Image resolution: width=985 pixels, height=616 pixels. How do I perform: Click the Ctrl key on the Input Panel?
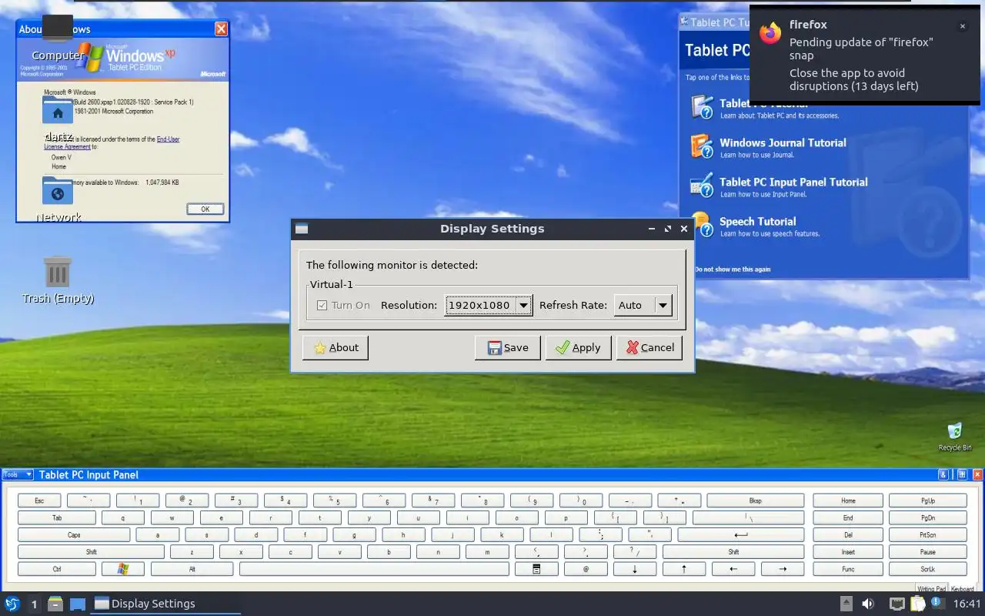click(57, 569)
